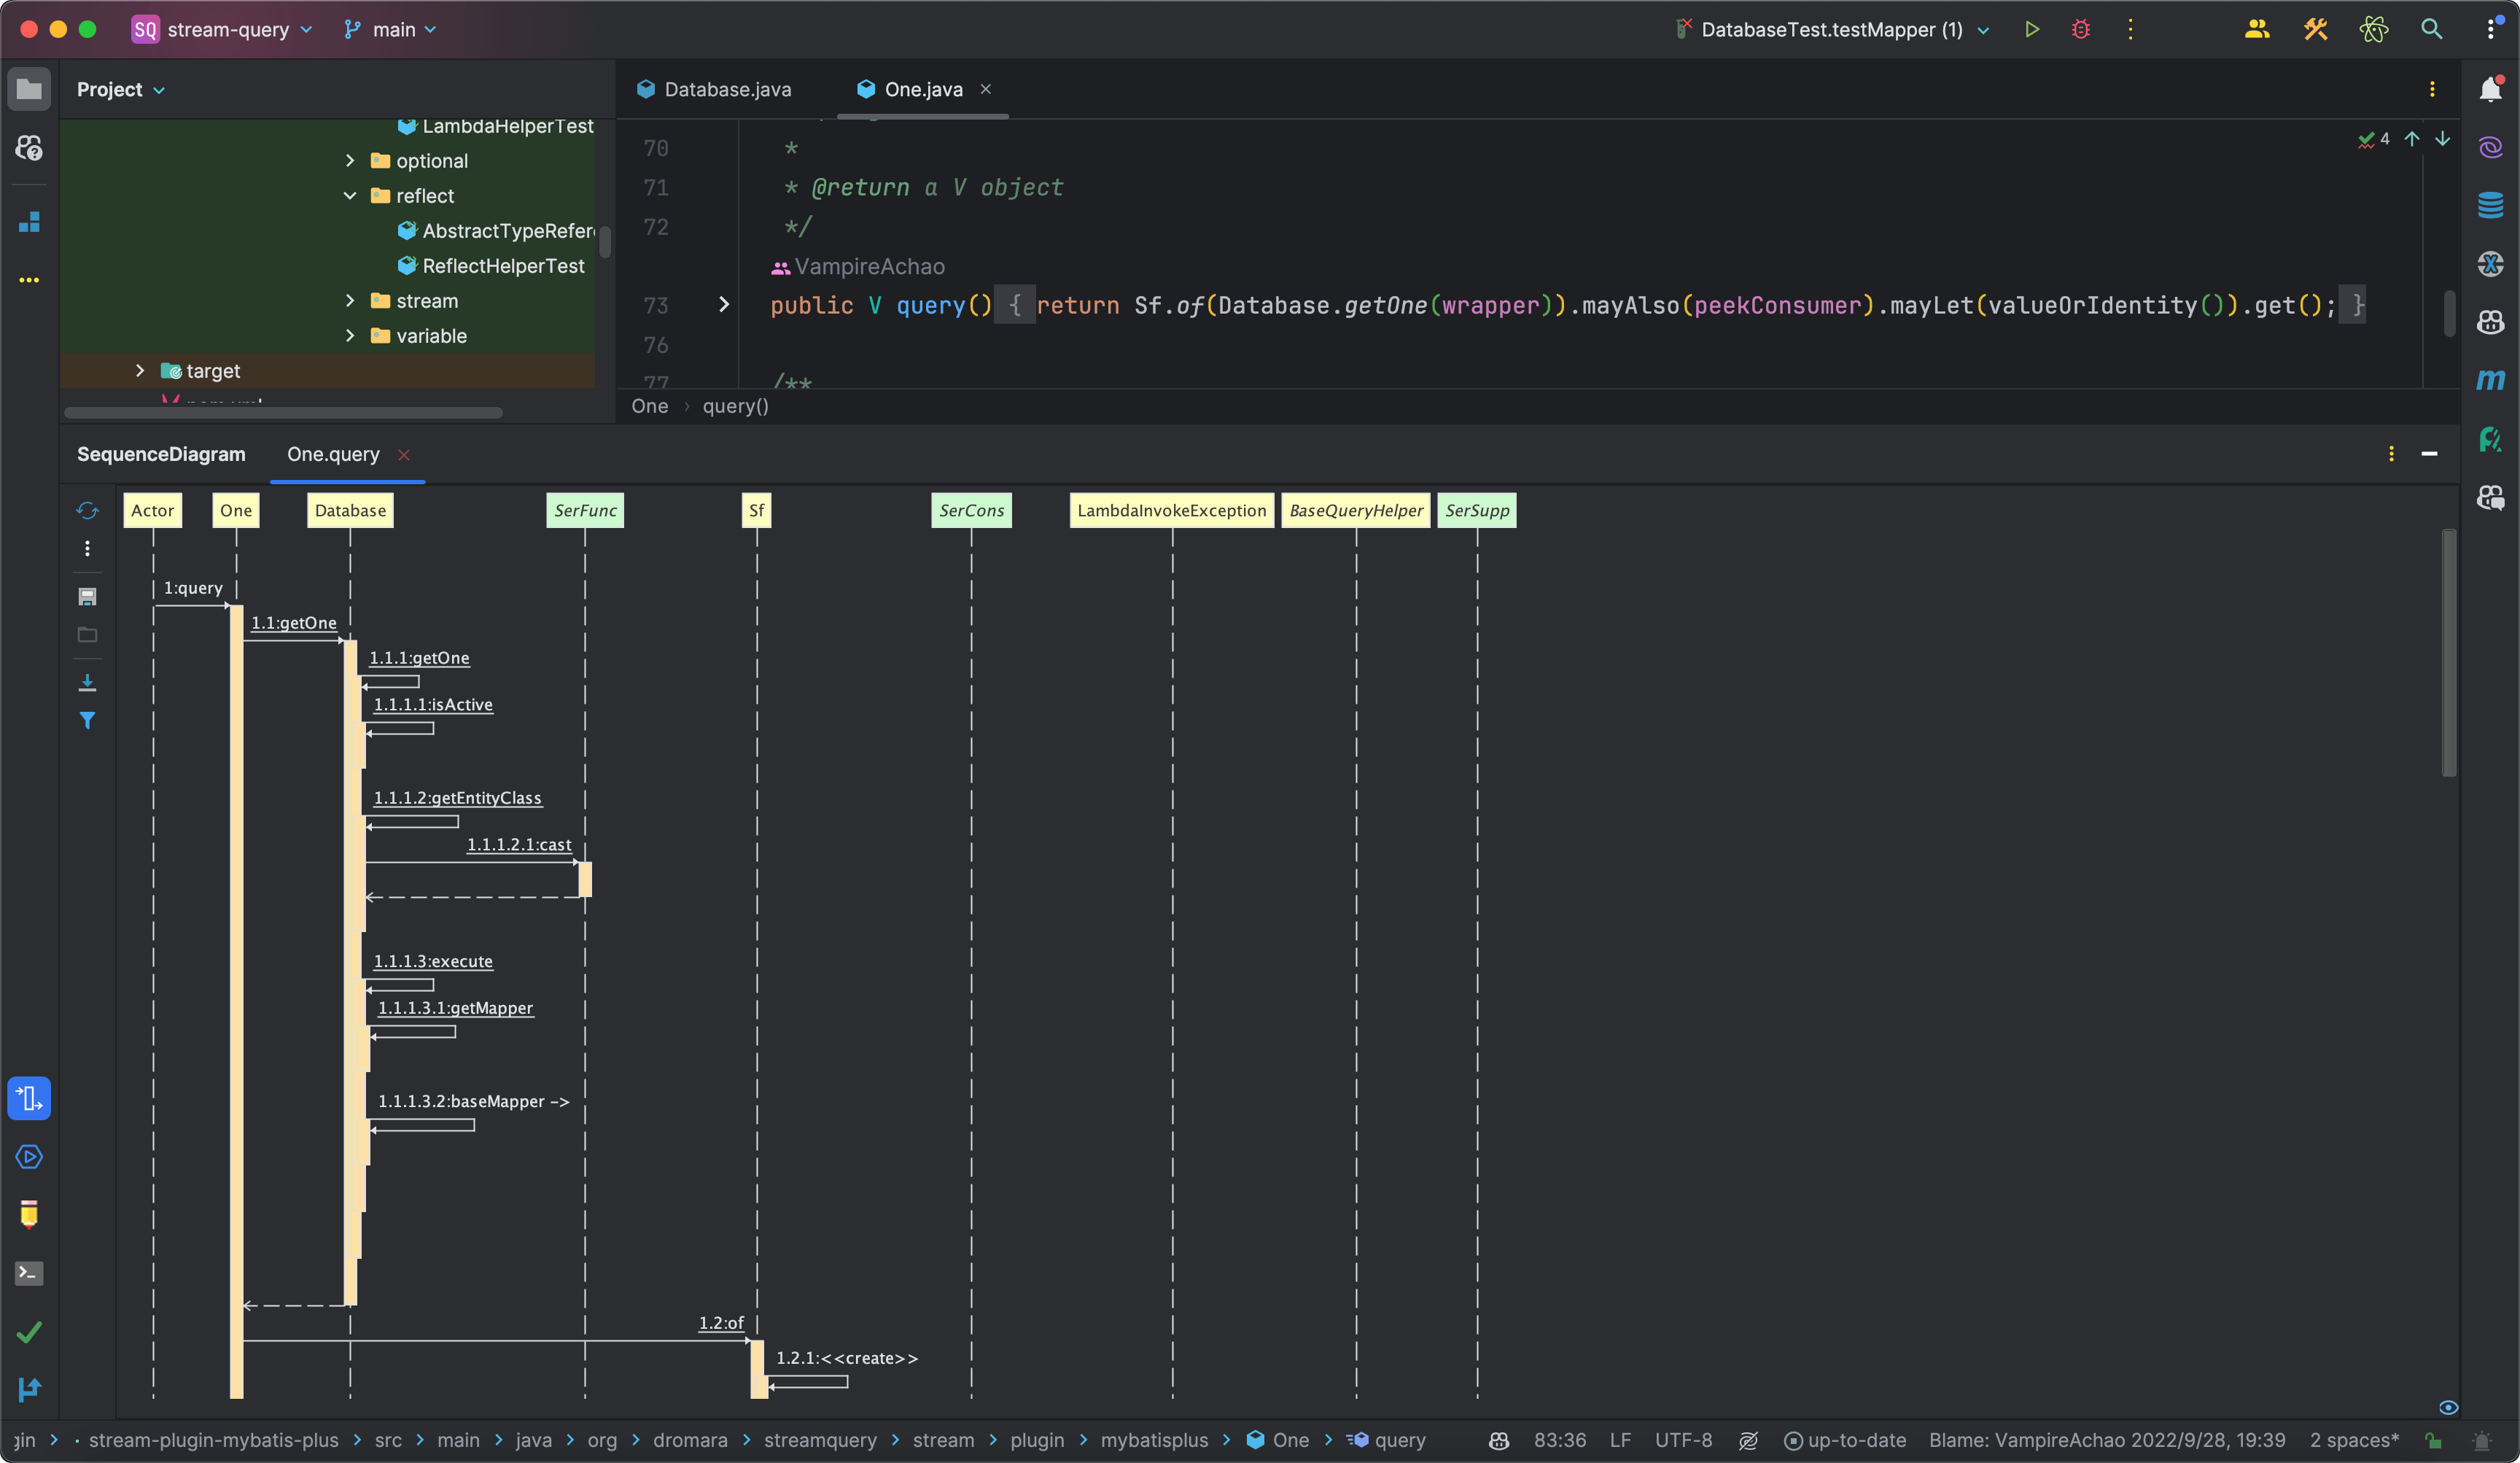Collapse the reflect folder
The image size is (2520, 1463).
pyautogui.click(x=350, y=196)
